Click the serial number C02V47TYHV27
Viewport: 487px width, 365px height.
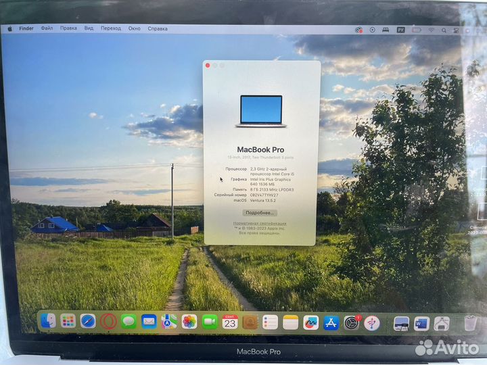tap(264, 195)
